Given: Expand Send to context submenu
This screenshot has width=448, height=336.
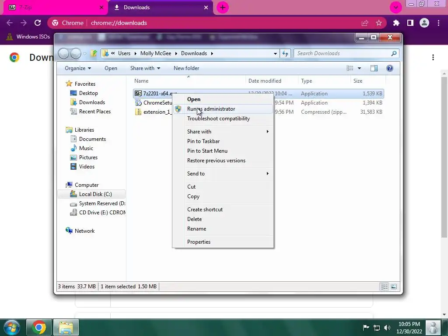Looking at the screenshot, I should [x=223, y=174].
